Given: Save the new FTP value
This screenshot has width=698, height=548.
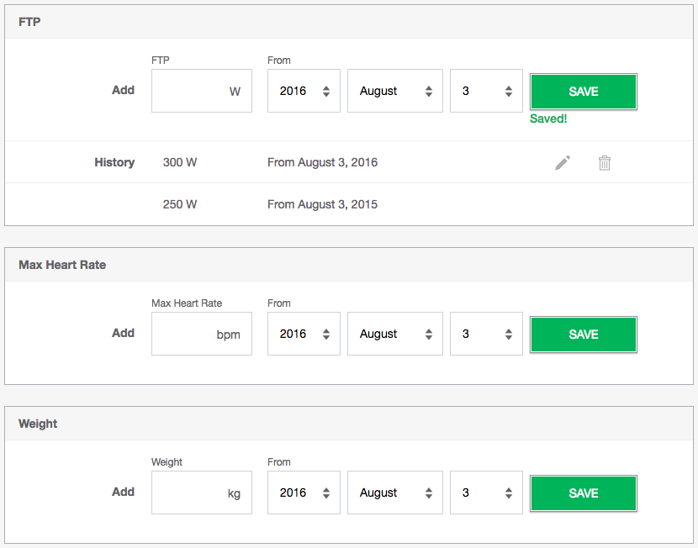Looking at the screenshot, I should click(583, 92).
